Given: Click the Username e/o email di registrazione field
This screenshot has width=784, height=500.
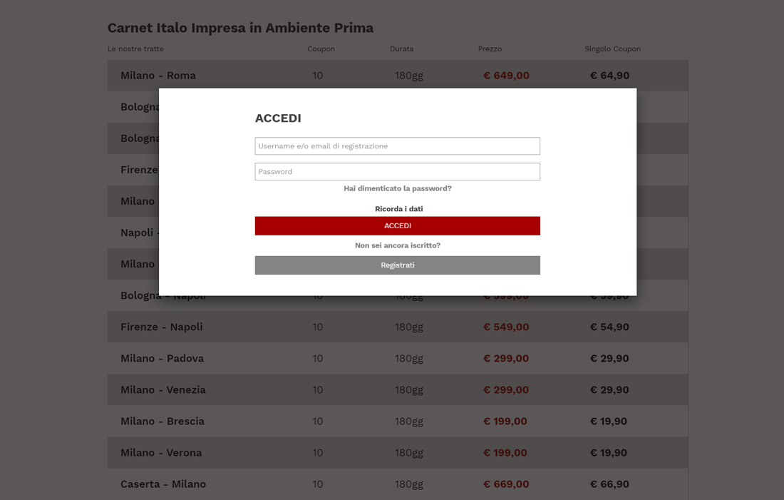Looking at the screenshot, I should pyautogui.click(x=398, y=146).
